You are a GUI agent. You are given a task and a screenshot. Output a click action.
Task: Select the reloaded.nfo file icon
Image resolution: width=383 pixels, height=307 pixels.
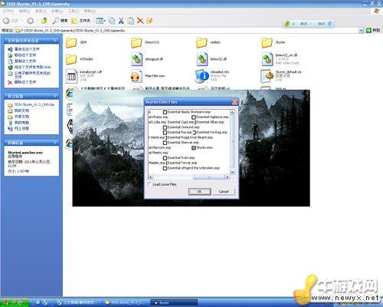[x=202, y=76]
